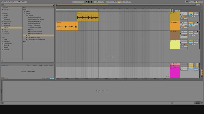Viewport: 204px width, 114px height.
Task: Select the Drums category
Action: (x=6, y=17)
